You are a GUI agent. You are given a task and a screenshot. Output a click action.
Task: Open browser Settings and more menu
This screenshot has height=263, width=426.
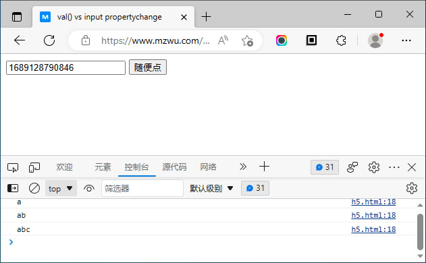406,40
